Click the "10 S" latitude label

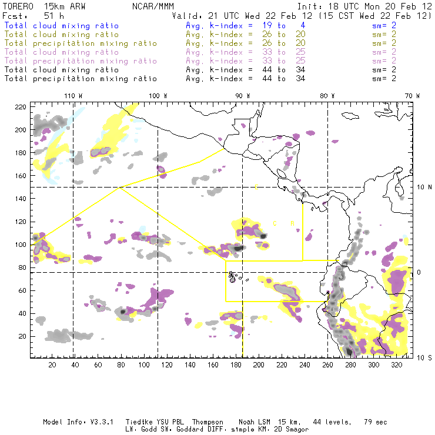(424, 358)
